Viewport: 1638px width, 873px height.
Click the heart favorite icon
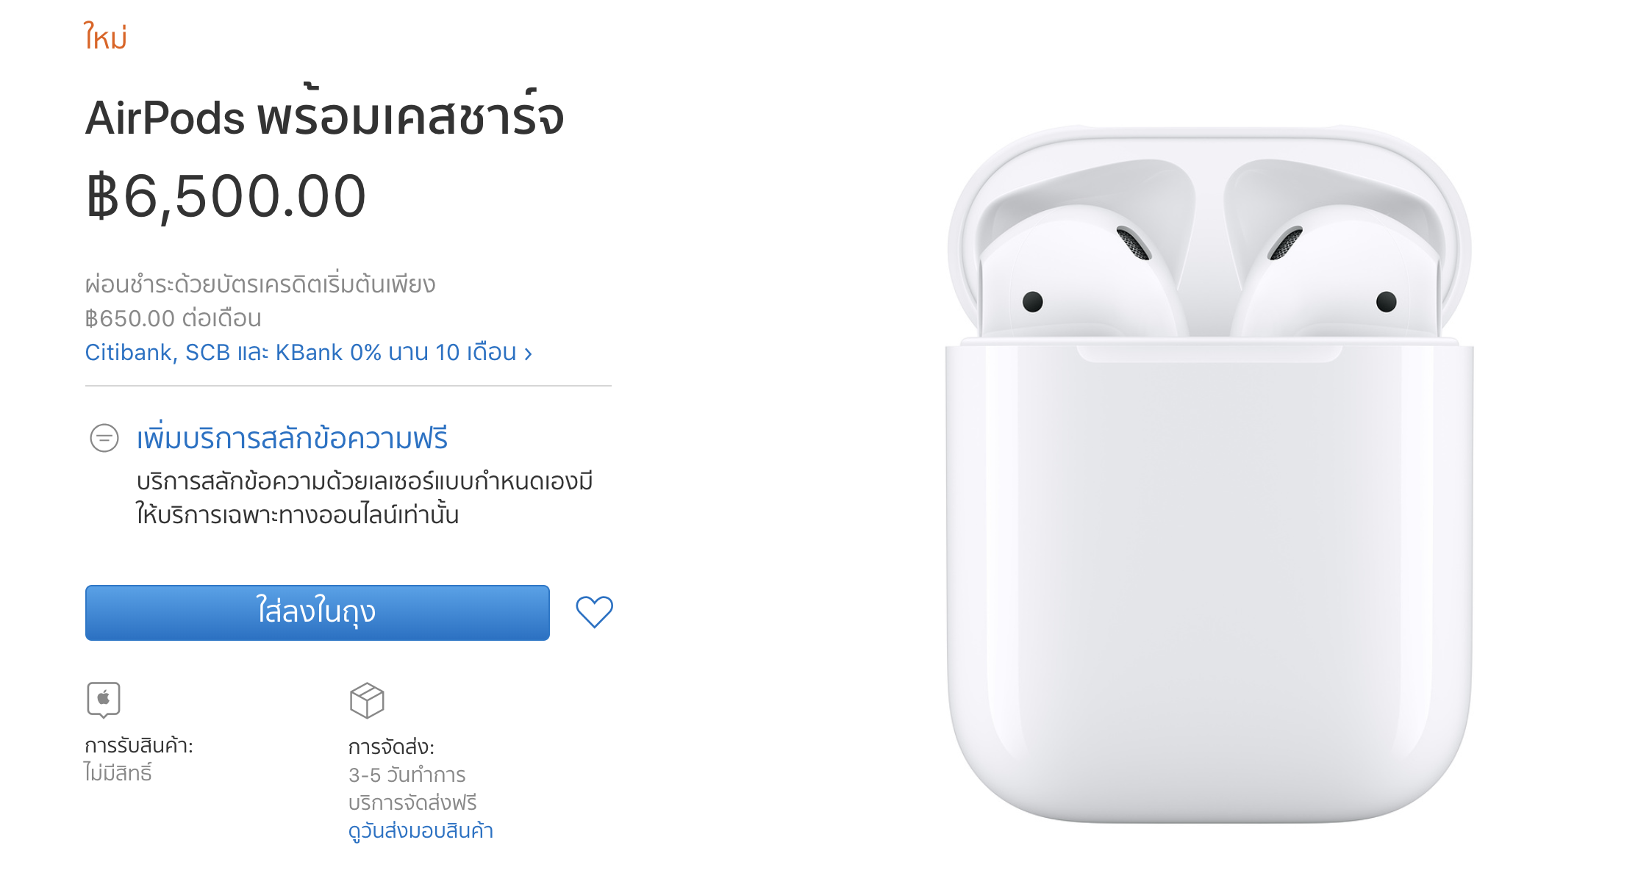(594, 611)
